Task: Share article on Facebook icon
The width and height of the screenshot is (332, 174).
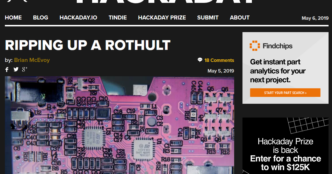Action: (7, 70)
